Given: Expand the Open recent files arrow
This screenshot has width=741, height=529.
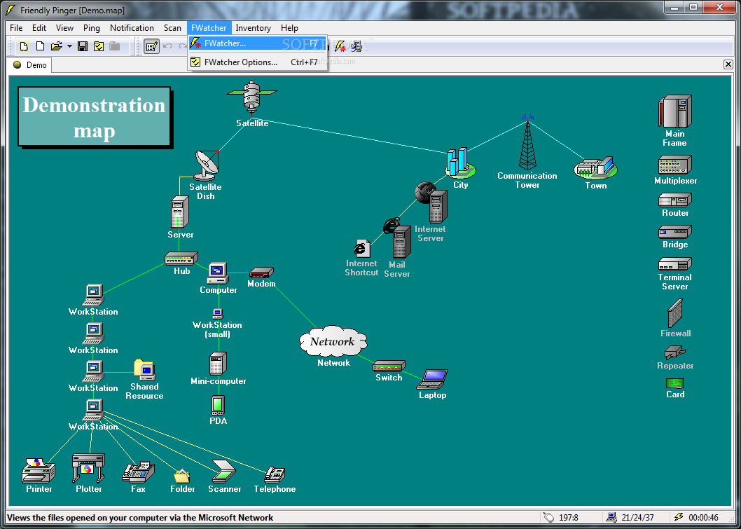Looking at the screenshot, I should coord(69,46).
